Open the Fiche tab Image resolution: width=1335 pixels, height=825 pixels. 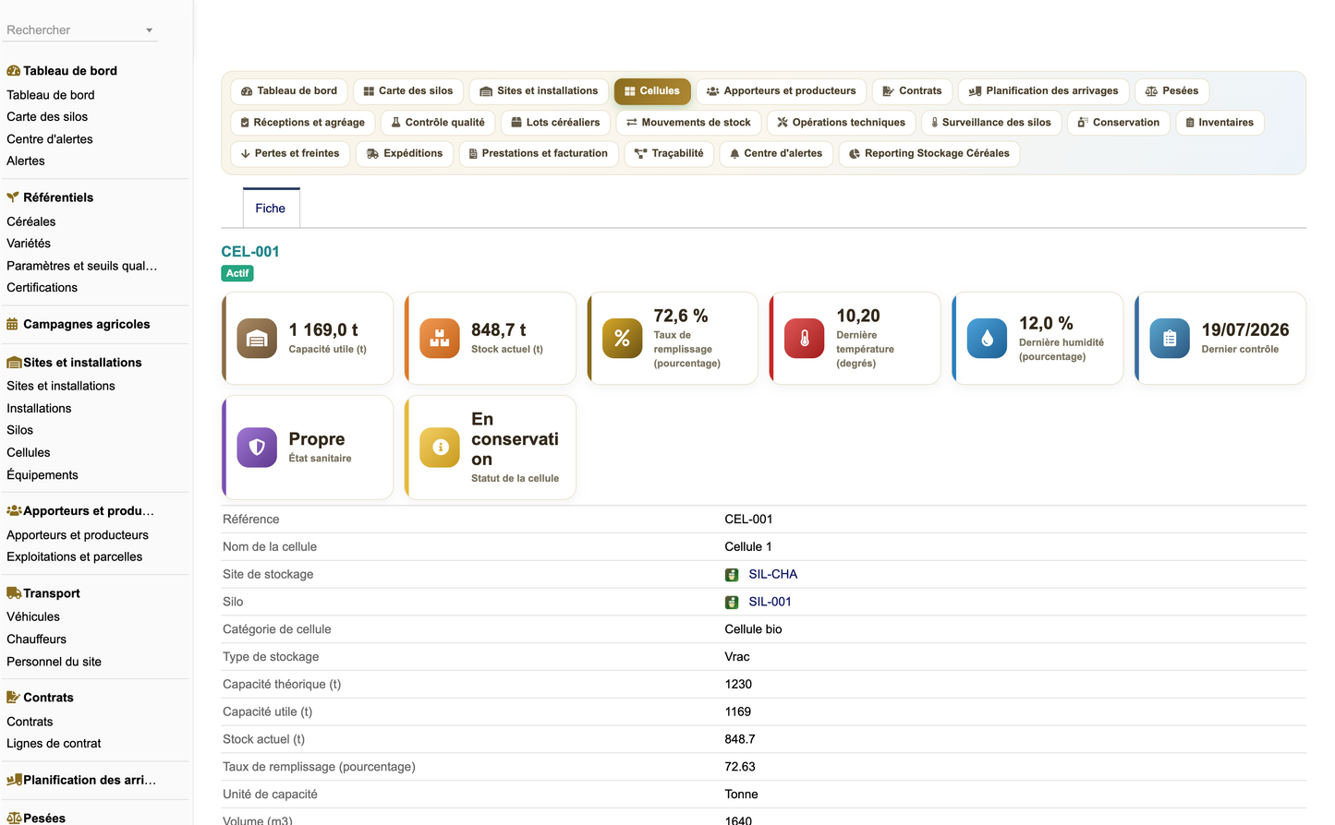coord(271,209)
